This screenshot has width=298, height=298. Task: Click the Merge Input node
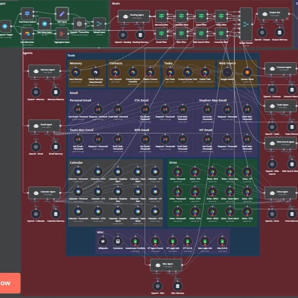[99, 24]
